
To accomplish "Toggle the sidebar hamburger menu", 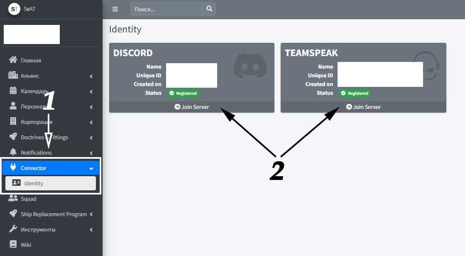I will 115,9.
